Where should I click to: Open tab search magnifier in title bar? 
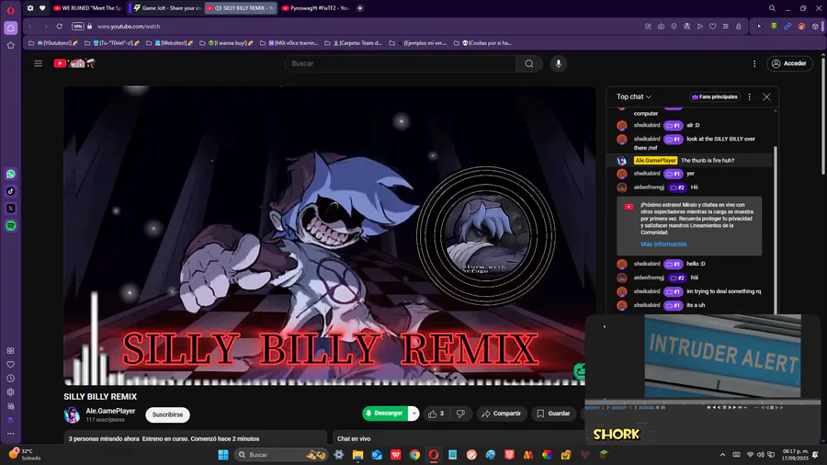click(772, 8)
